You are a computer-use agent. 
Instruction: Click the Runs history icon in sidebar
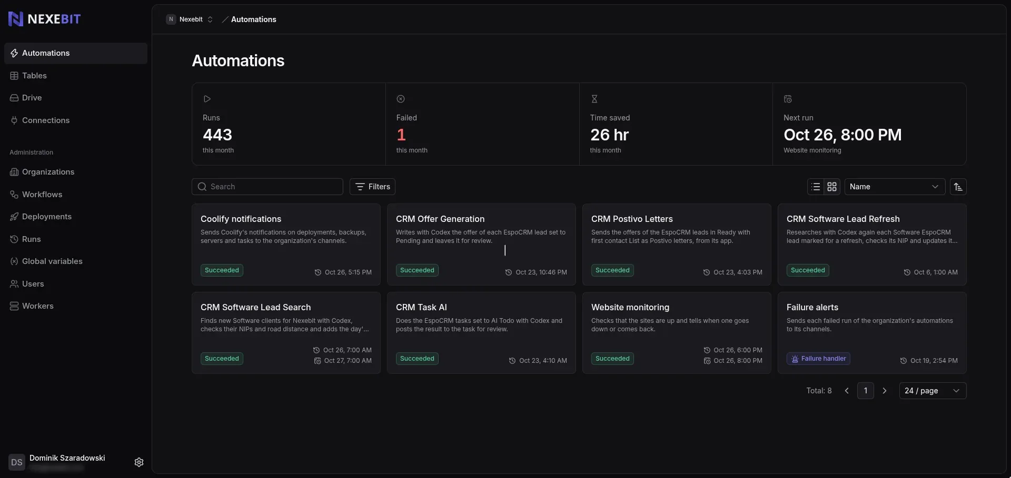click(x=14, y=239)
